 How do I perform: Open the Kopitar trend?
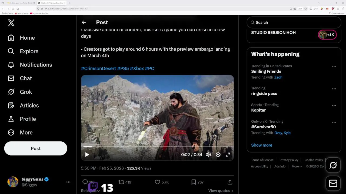point(258,110)
